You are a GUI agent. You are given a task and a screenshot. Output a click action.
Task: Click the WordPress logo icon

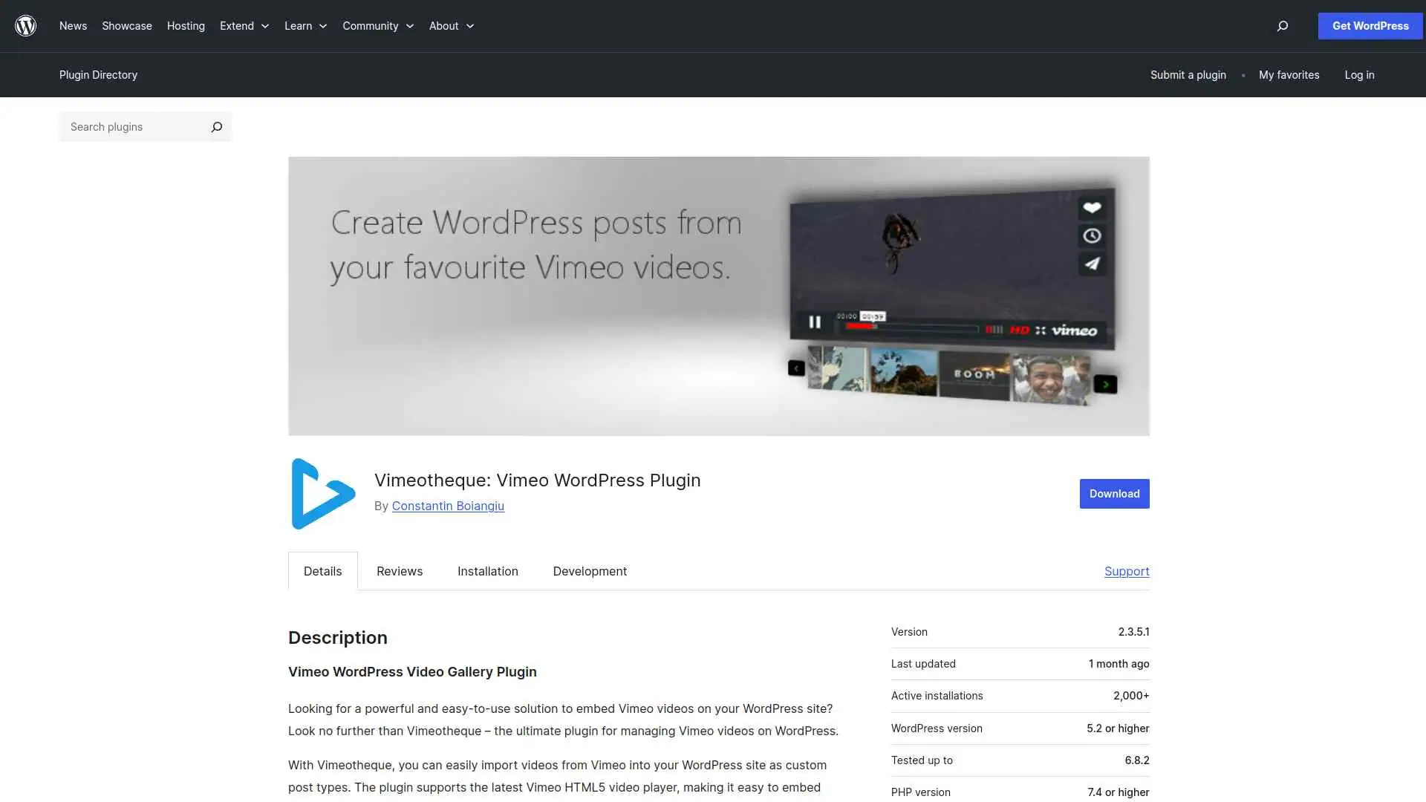[26, 25]
